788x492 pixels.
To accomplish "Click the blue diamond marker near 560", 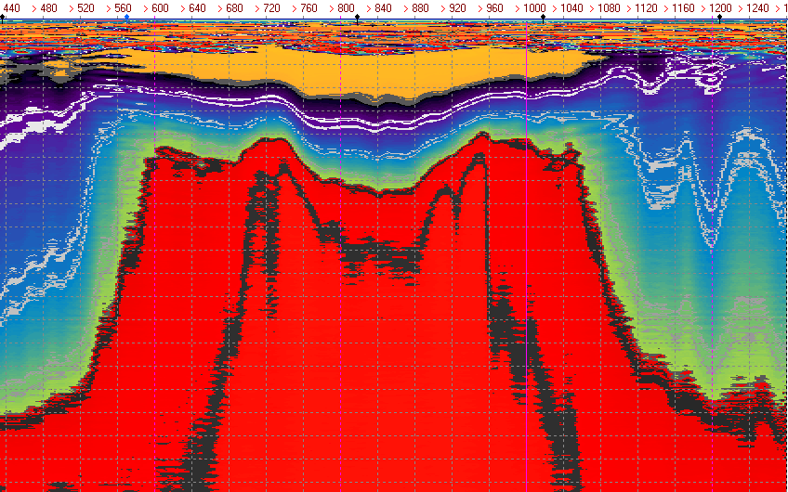I will pos(126,17).
